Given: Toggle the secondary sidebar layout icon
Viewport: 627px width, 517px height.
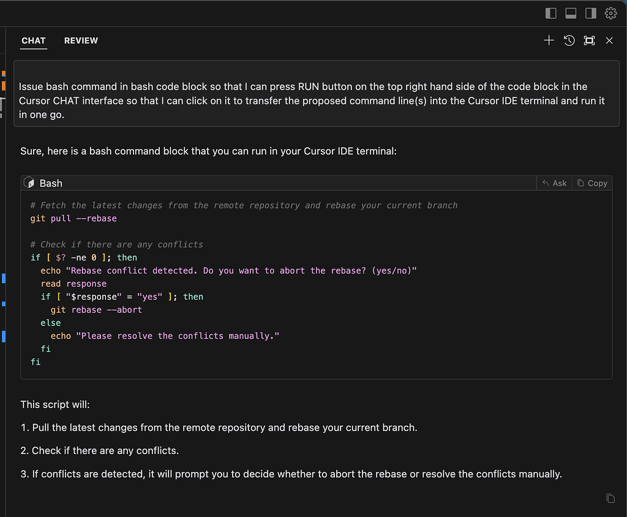Looking at the screenshot, I should 591,12.
